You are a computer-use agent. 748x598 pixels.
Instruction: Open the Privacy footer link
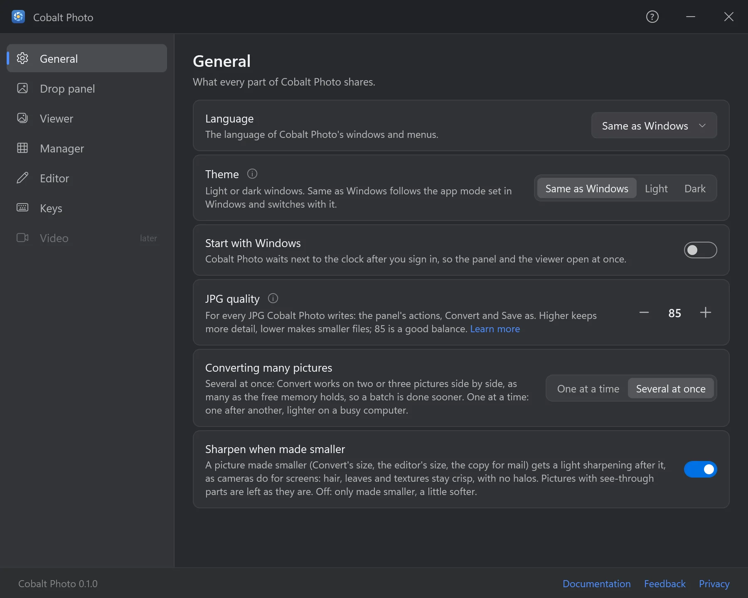(714, 583)
